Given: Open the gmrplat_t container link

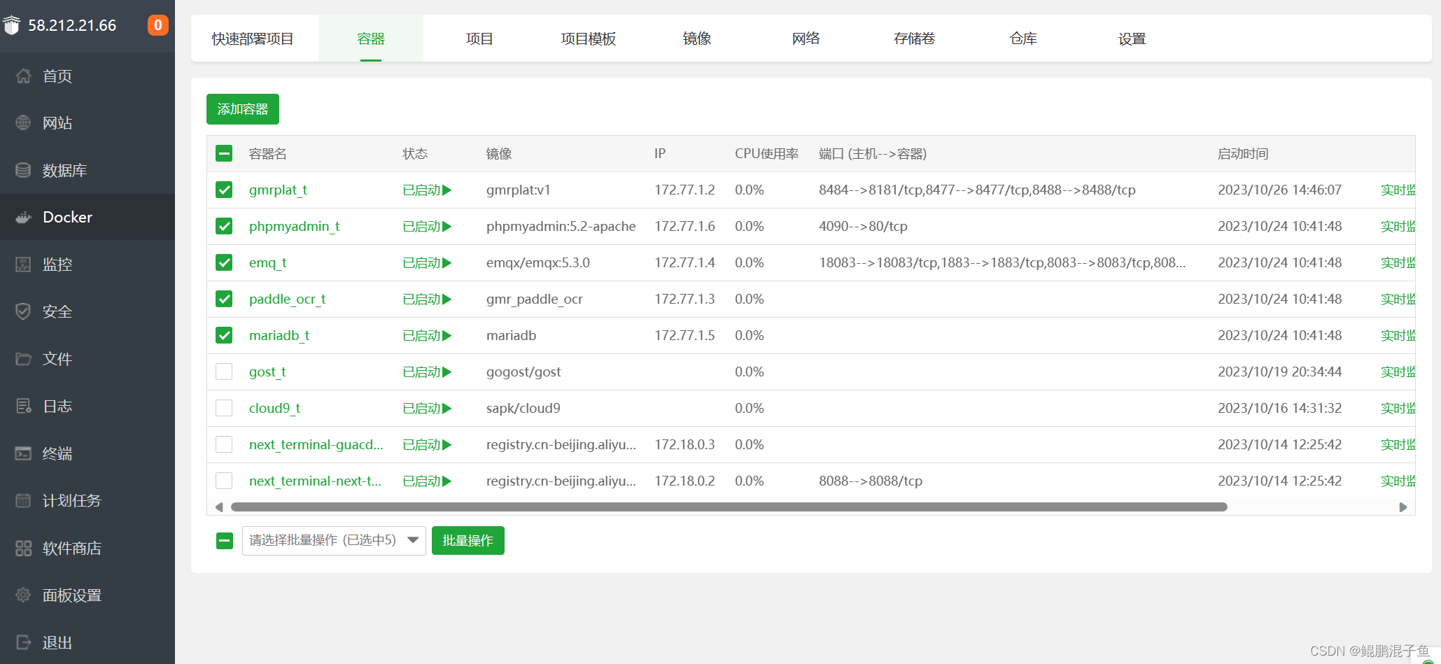Looking at the screenshot, I should pos(278,190).
